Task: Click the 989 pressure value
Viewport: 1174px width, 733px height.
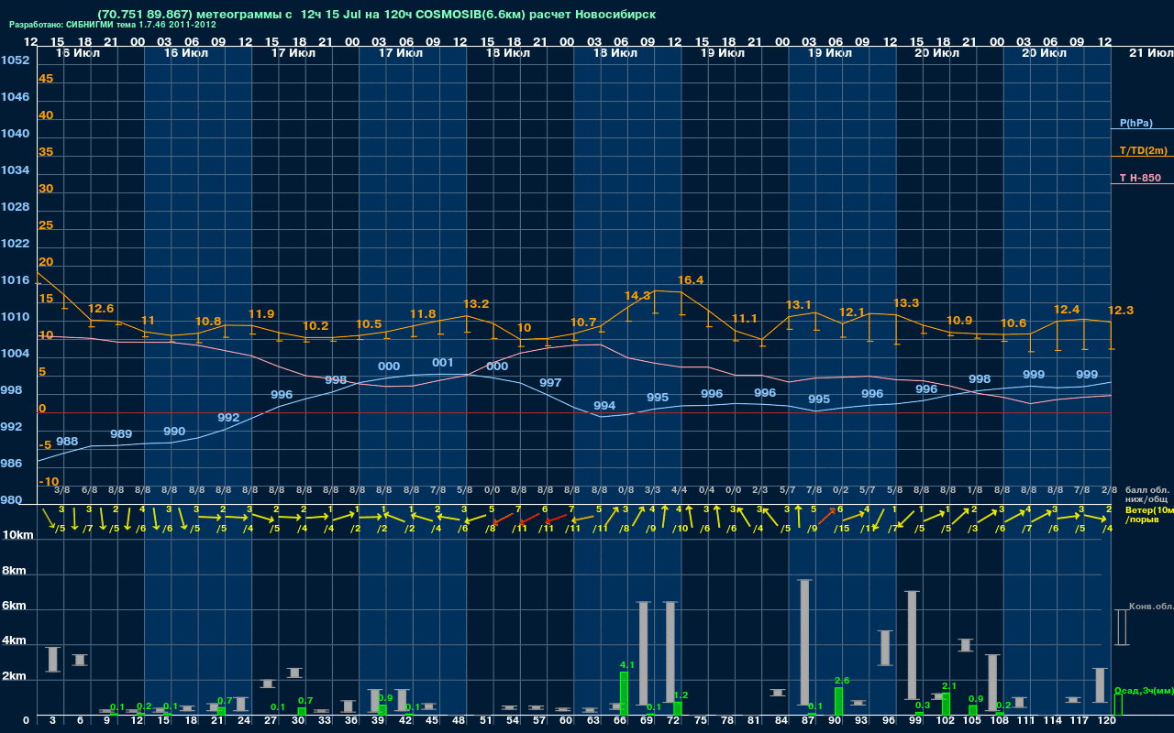Action: (x=121, y=434)
